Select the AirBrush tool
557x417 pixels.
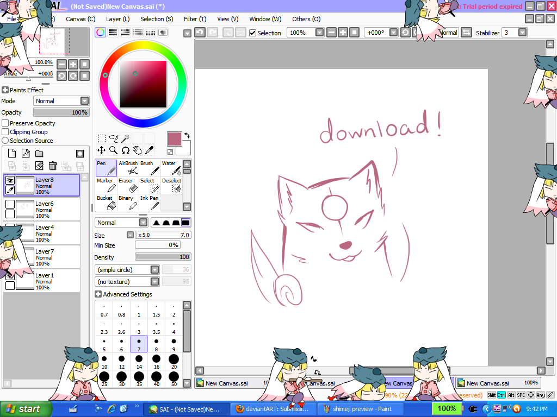[128, 168]
